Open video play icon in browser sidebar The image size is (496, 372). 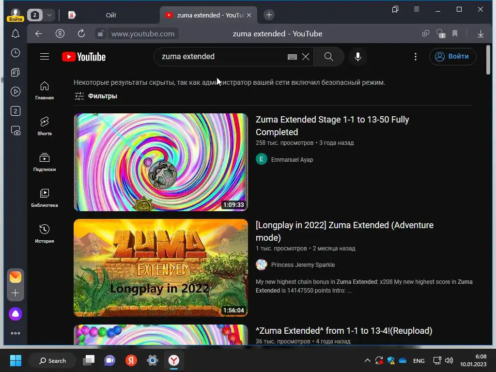15,92
